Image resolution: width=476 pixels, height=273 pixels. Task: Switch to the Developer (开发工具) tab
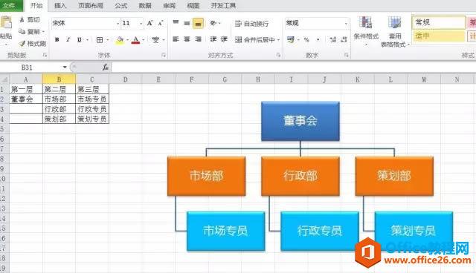[x=223, y=5]
